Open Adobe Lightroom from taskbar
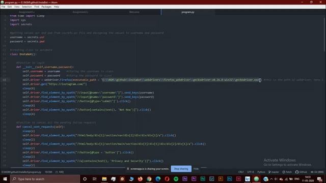Image resolution: width=326 pixels, height=183 pixels. point(212,179)
